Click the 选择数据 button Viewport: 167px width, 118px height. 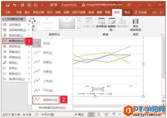[101, 23]
